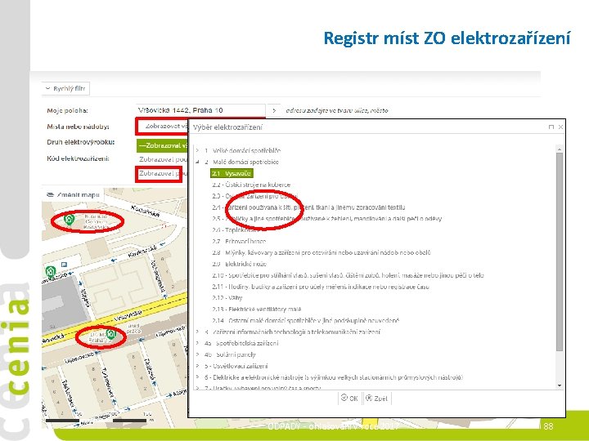Expand category 5 Osvětlovací zařízení
Viewport: 589px width, 441px height.
coord(197,366)
